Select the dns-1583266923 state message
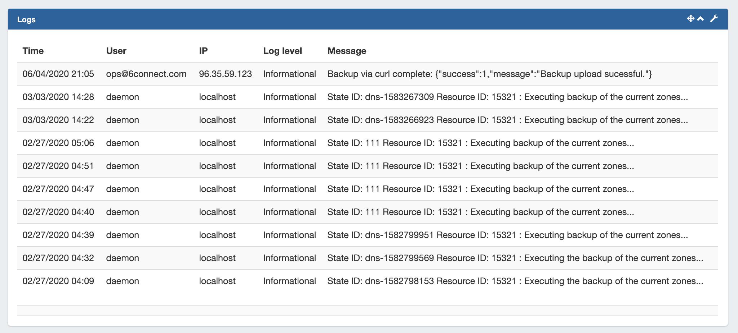Screen dimensions: 738x333 [x=507, y=120]
